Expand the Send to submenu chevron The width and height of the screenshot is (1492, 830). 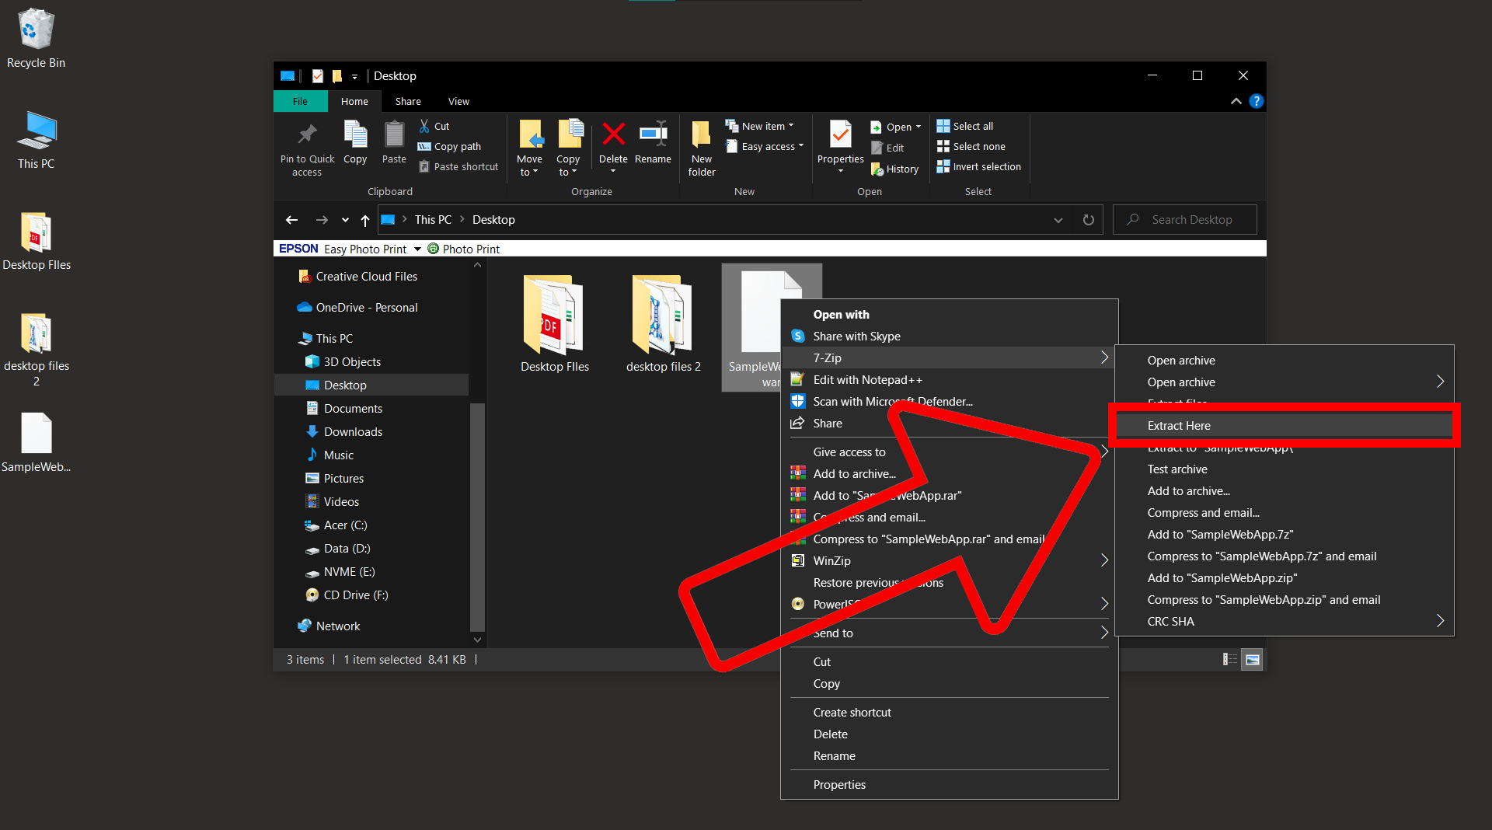[x=1103, y=633]
